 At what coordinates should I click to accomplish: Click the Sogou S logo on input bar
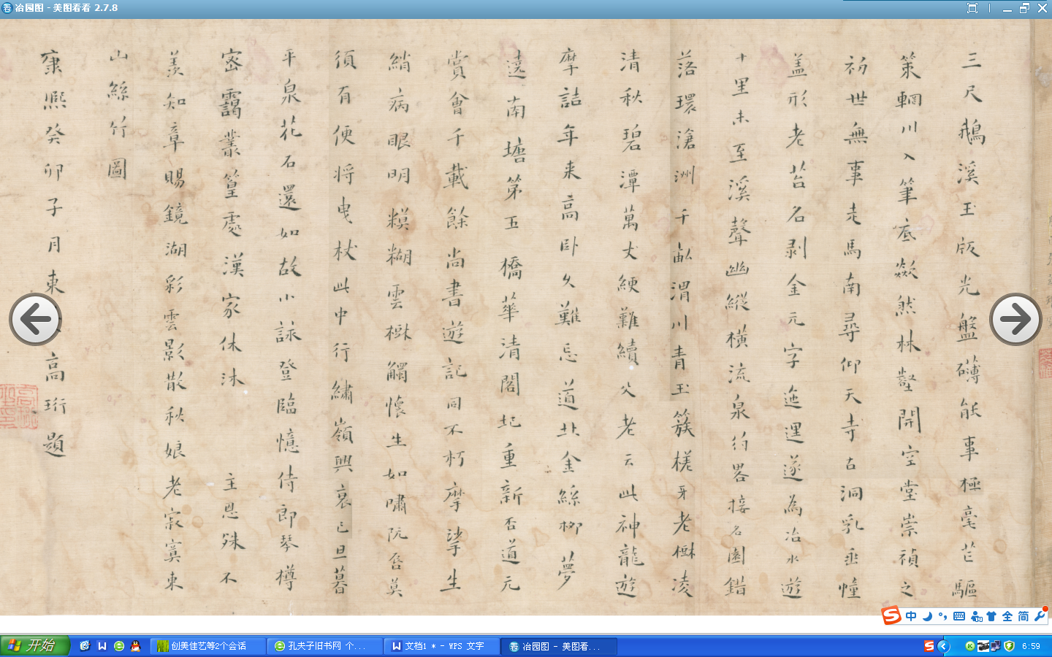click(891, 615)
